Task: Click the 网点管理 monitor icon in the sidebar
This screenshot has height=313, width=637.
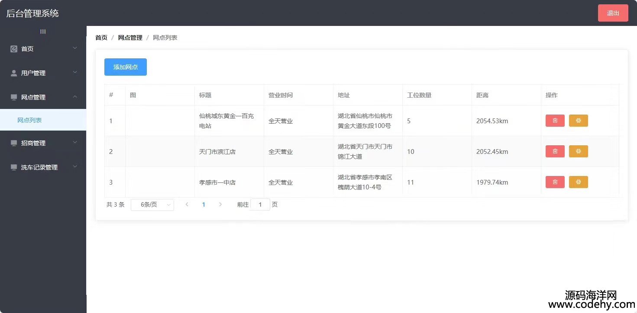Action: tap(14, 97)
